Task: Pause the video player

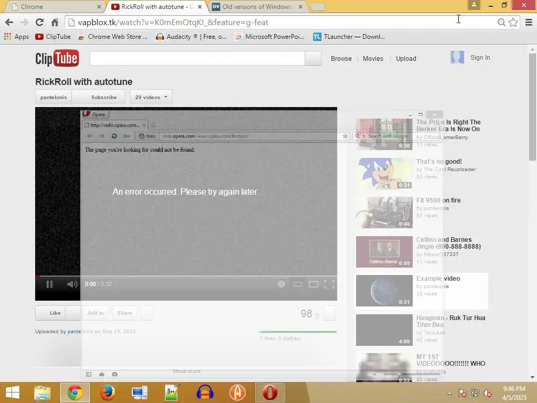Action: coord(50,284)
